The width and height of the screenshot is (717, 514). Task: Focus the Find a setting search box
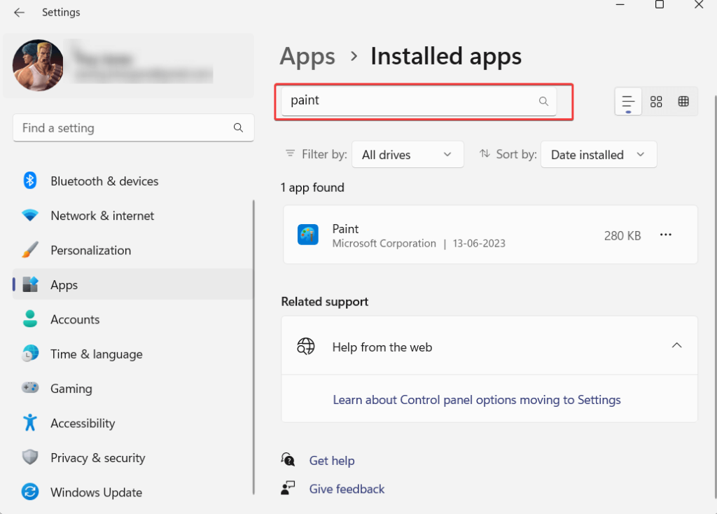pos(133,127)
